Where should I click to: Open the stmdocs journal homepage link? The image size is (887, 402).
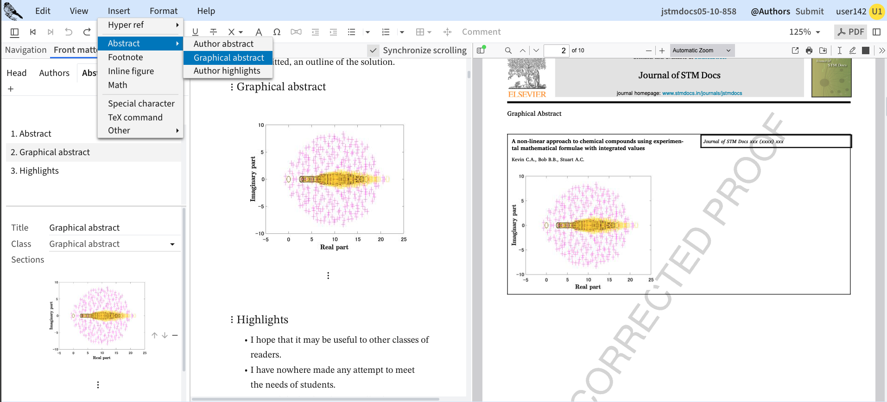tap(702, 93)
